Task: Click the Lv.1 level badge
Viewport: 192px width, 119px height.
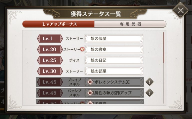Action: pyautogui.click(x=50, y=39)
